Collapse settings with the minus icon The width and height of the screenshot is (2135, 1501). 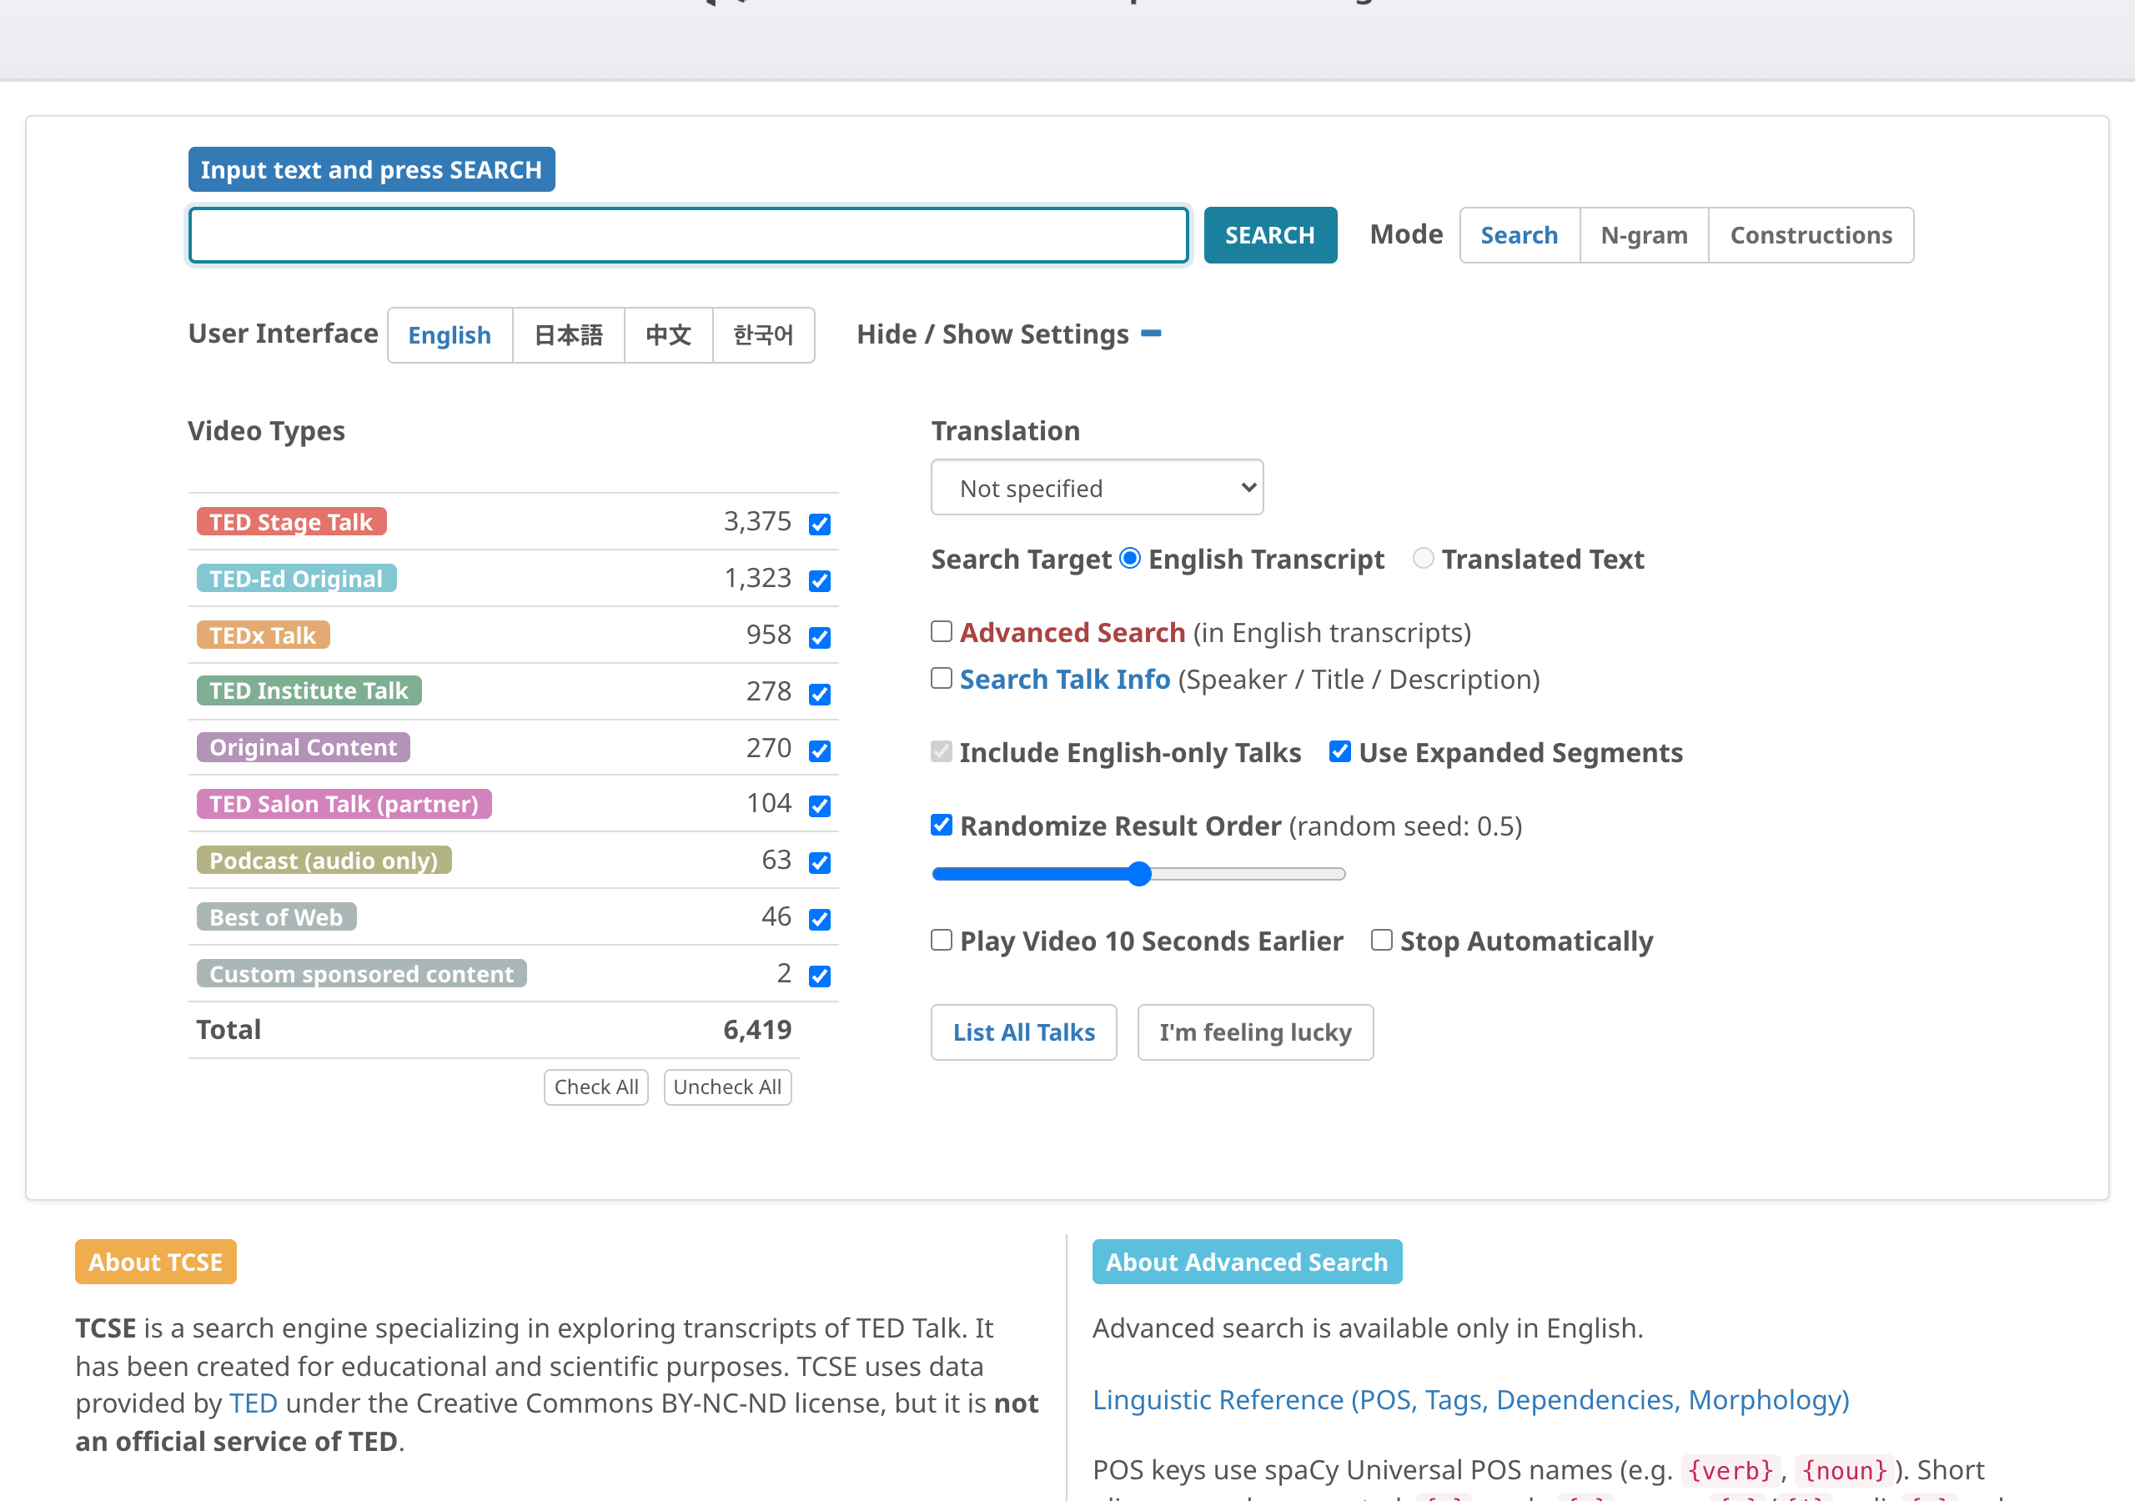[x=1150, y=334]
